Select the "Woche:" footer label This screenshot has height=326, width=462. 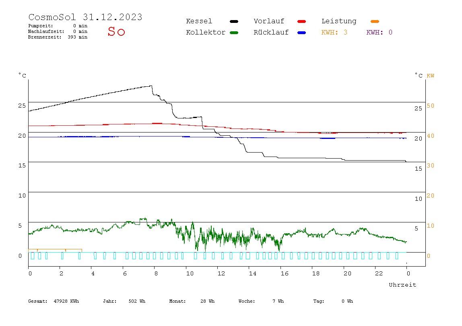coord(247,301)
